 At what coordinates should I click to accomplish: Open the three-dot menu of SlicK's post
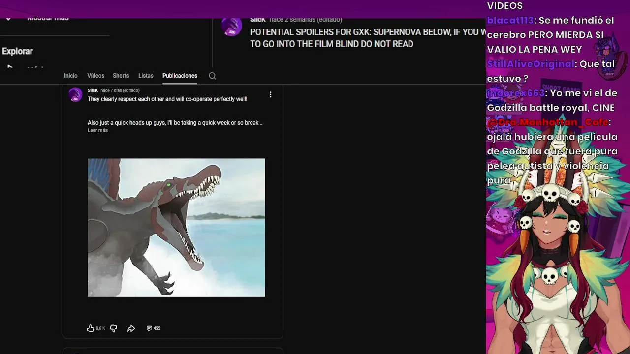click(270, 94)
